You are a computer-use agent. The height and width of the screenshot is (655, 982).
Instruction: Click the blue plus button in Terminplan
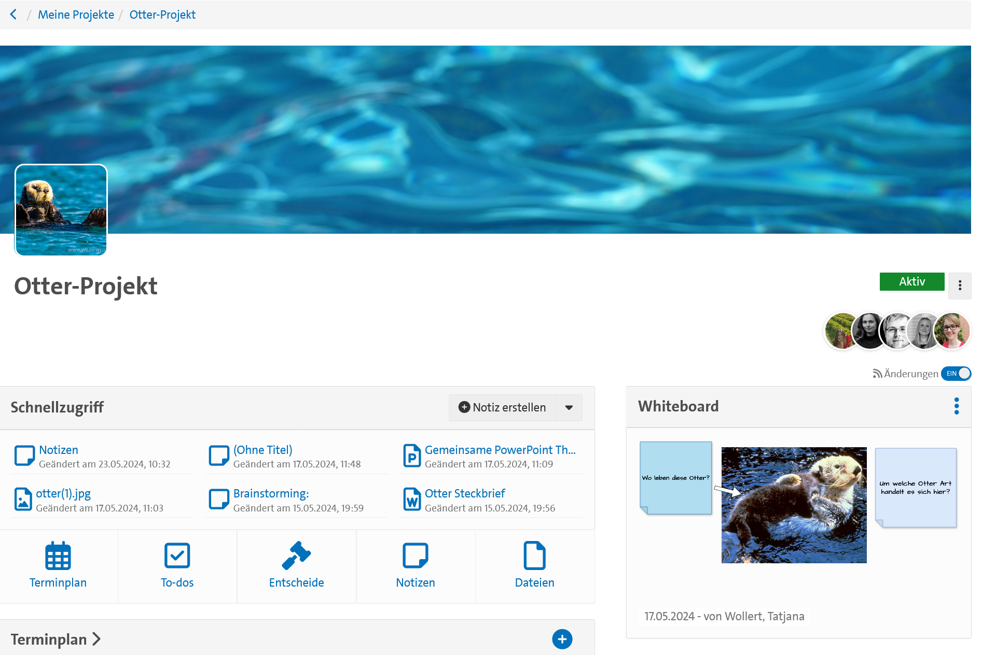pyautogui.click(x=562, y=639)
